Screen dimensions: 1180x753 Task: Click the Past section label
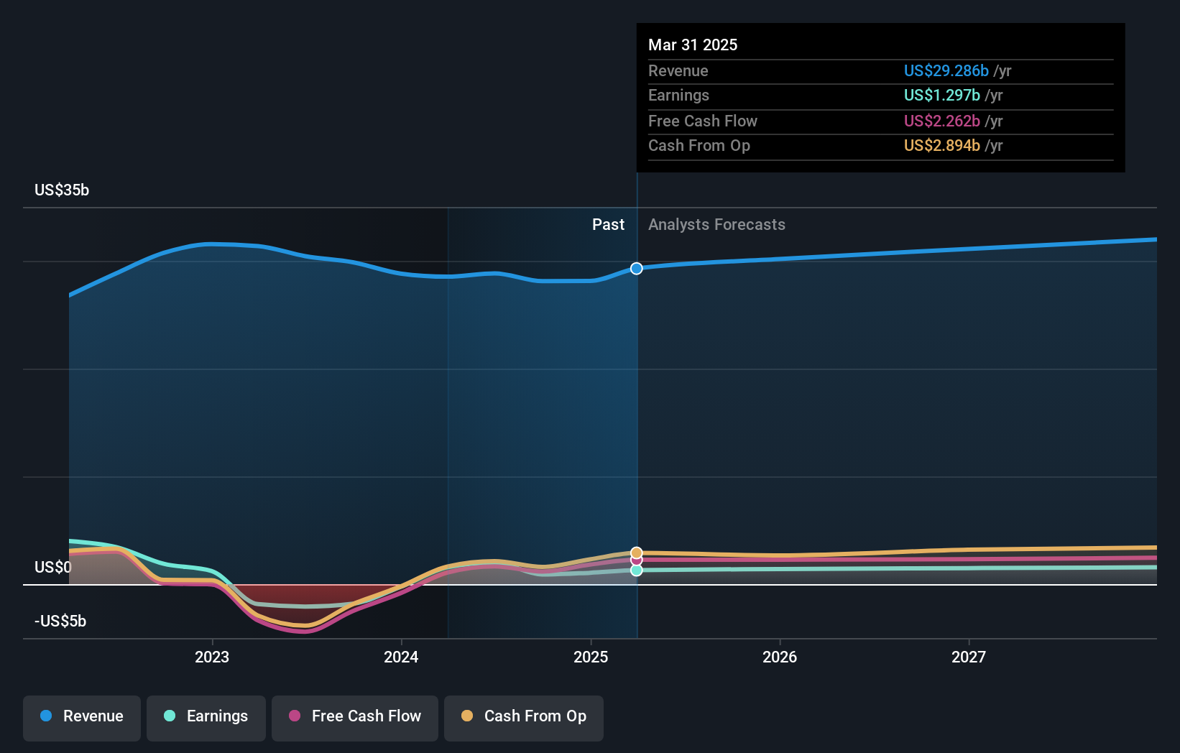pos(608,225)
